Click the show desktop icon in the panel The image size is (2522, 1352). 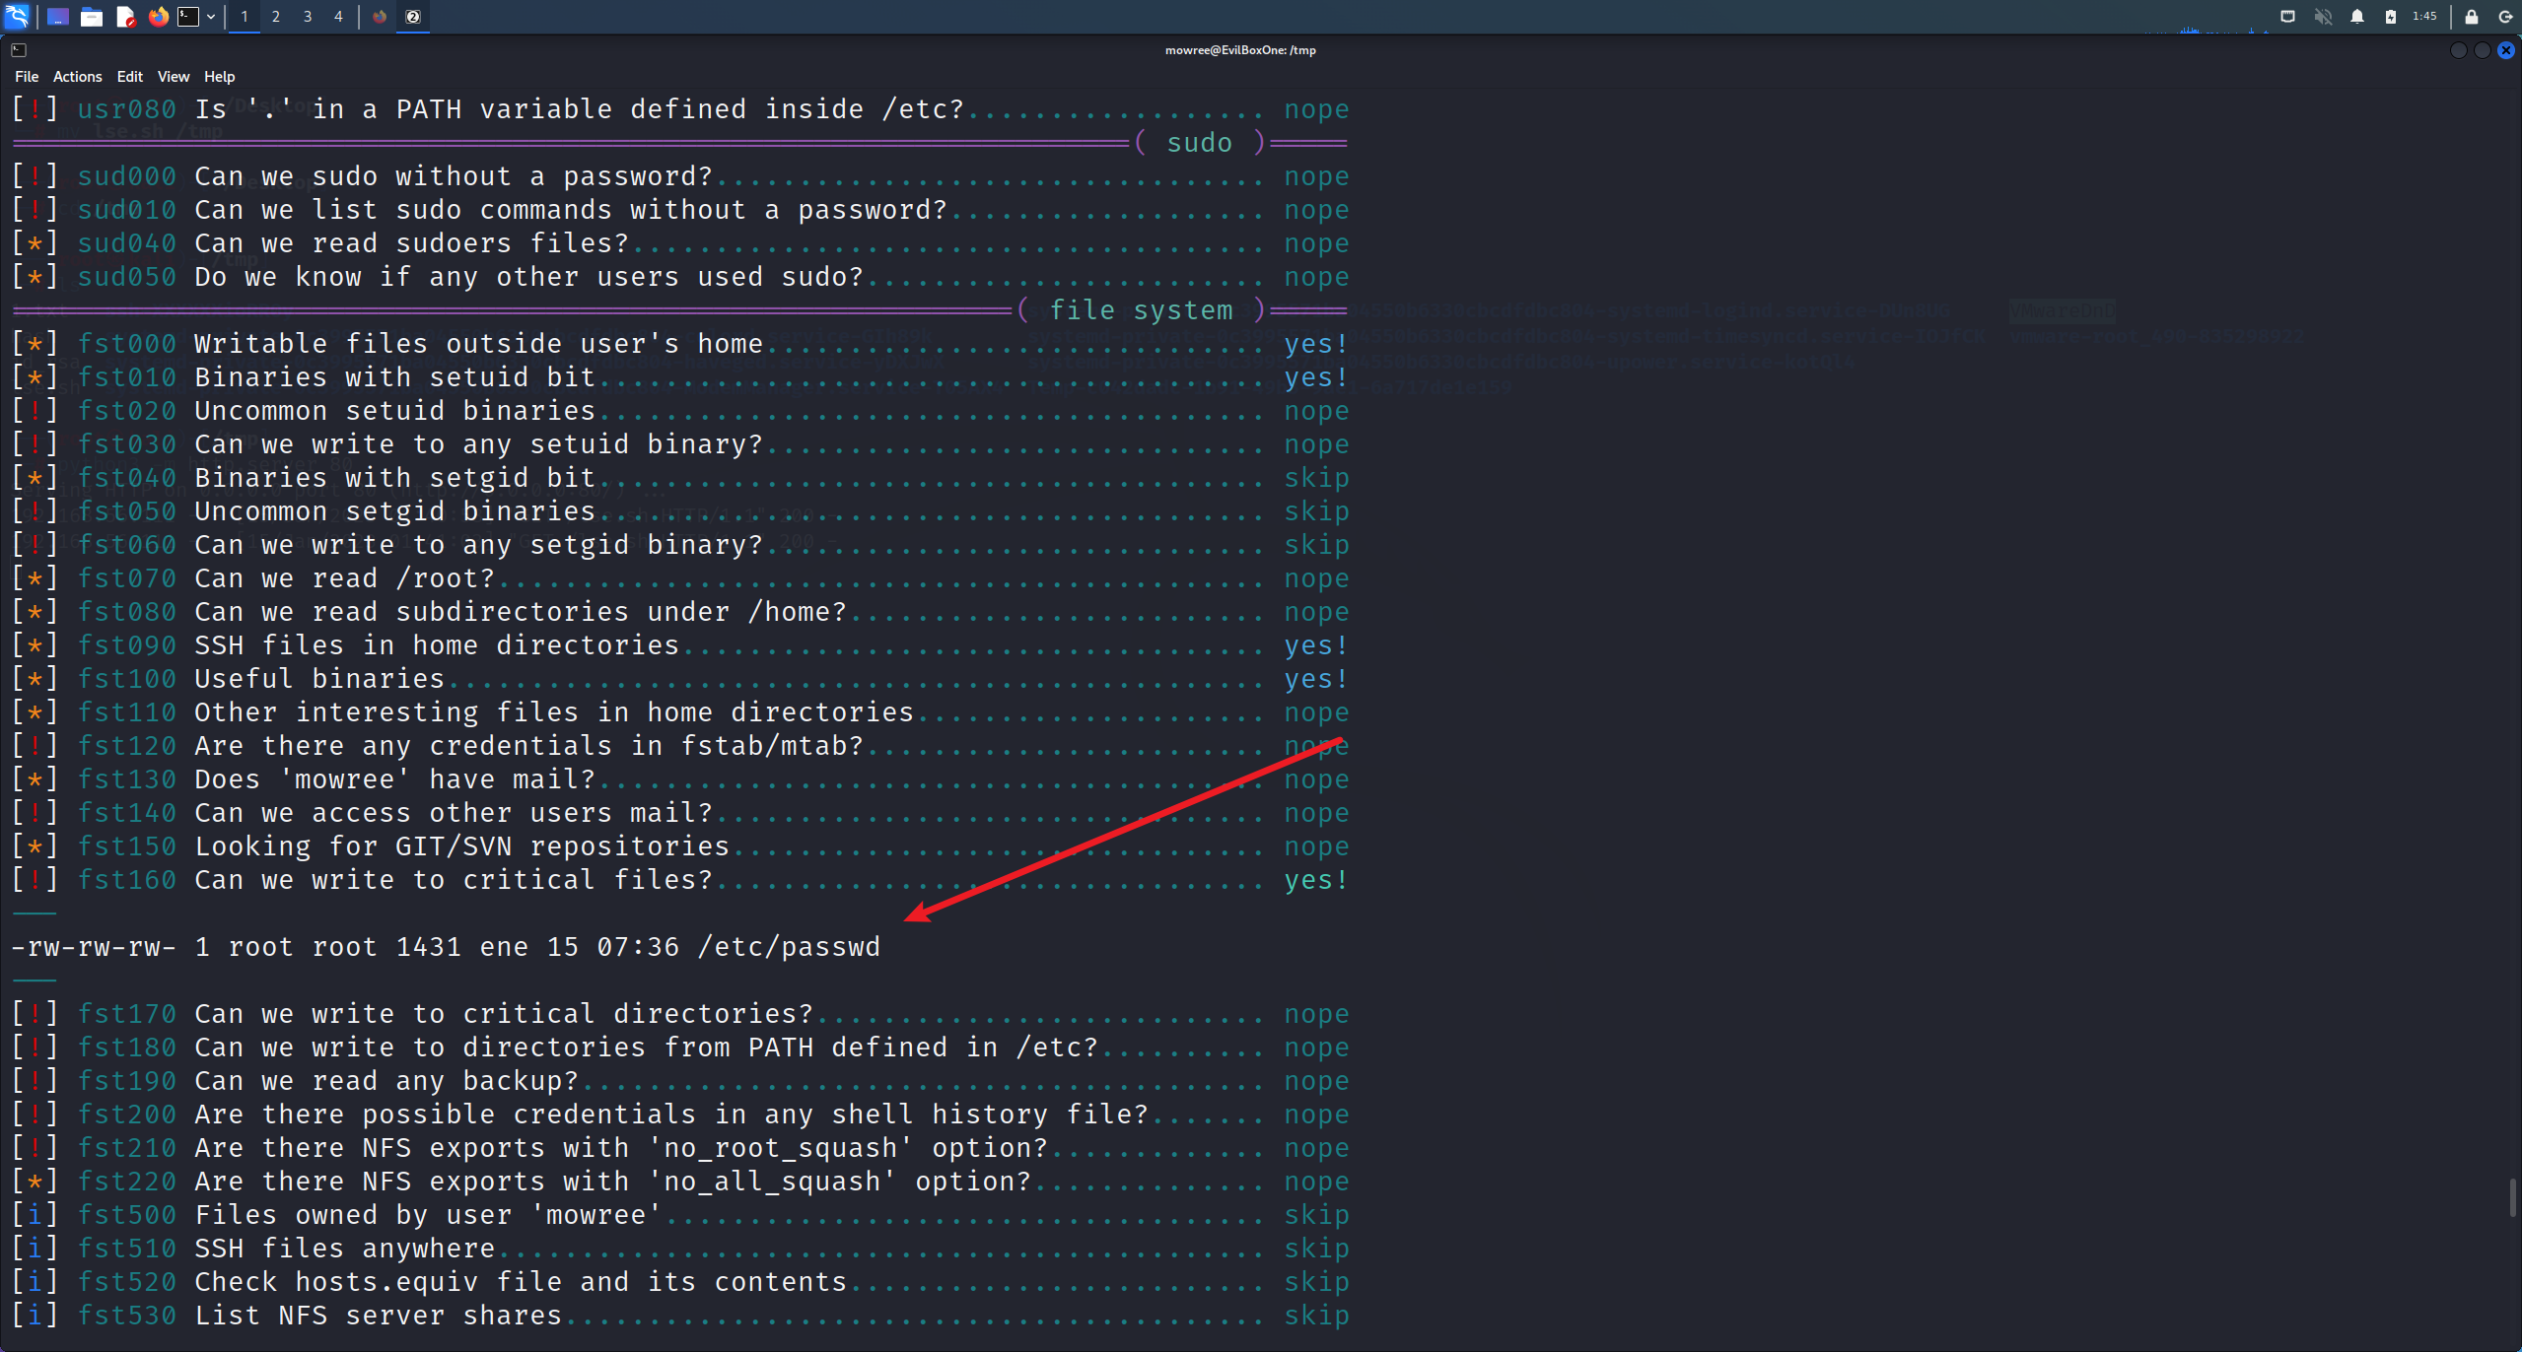(58, 17)
